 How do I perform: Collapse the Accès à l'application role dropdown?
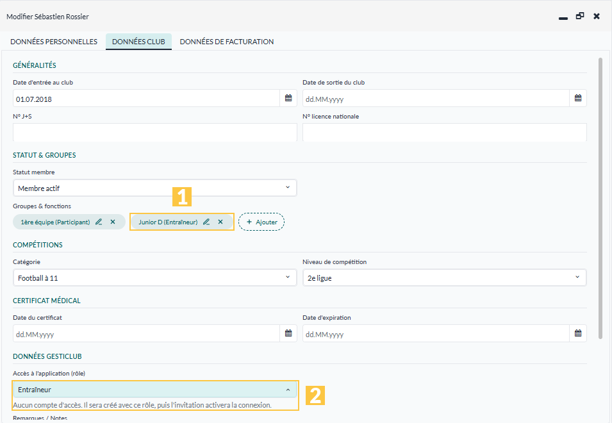coord(155,390)
